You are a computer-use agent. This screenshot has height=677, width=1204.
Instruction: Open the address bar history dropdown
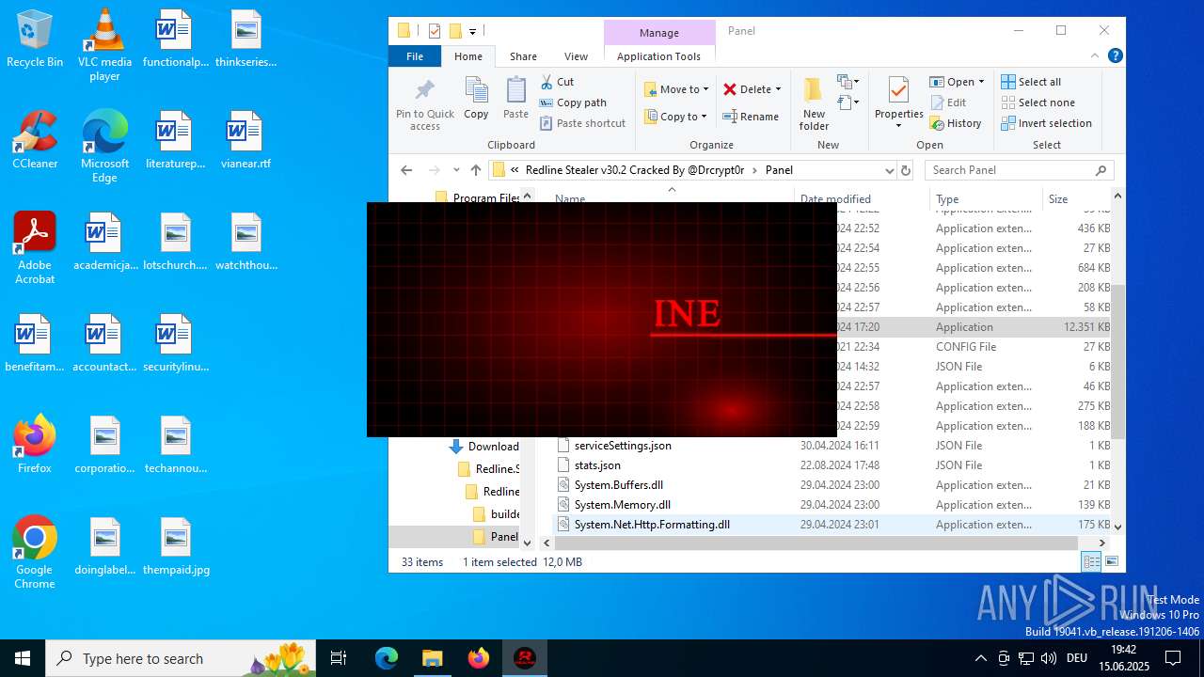pos(889,170)
